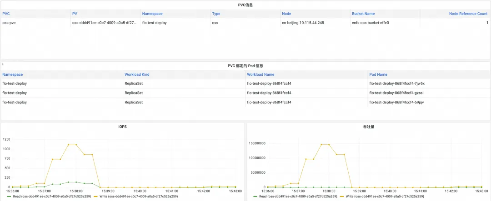Viewport: 491px width, 201px height.
Task: Sort pod table by Workload Name header
Action: tap(261, 74)
